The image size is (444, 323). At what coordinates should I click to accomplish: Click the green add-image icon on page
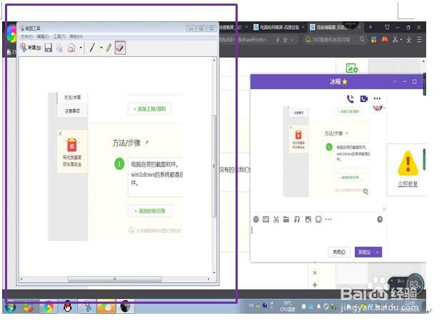[352, 68]
